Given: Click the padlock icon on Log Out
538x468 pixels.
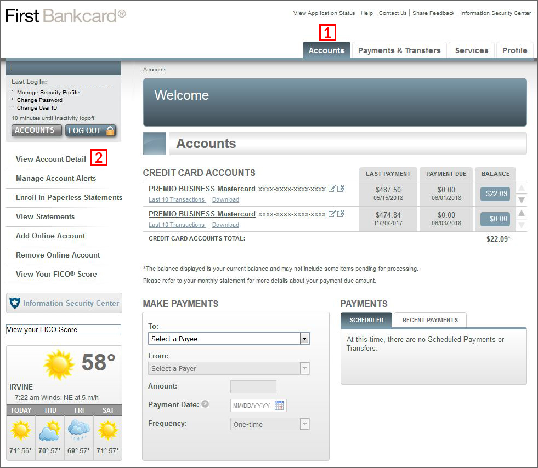Looking at the screenshot, I should (x=110, y=130).
